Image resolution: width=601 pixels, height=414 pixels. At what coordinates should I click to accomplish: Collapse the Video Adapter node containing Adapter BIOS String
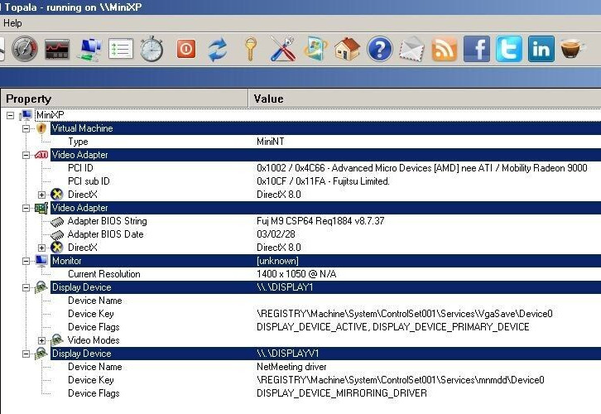[26, 208]
